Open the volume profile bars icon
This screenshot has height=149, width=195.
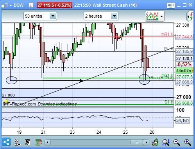coord(39,142)
